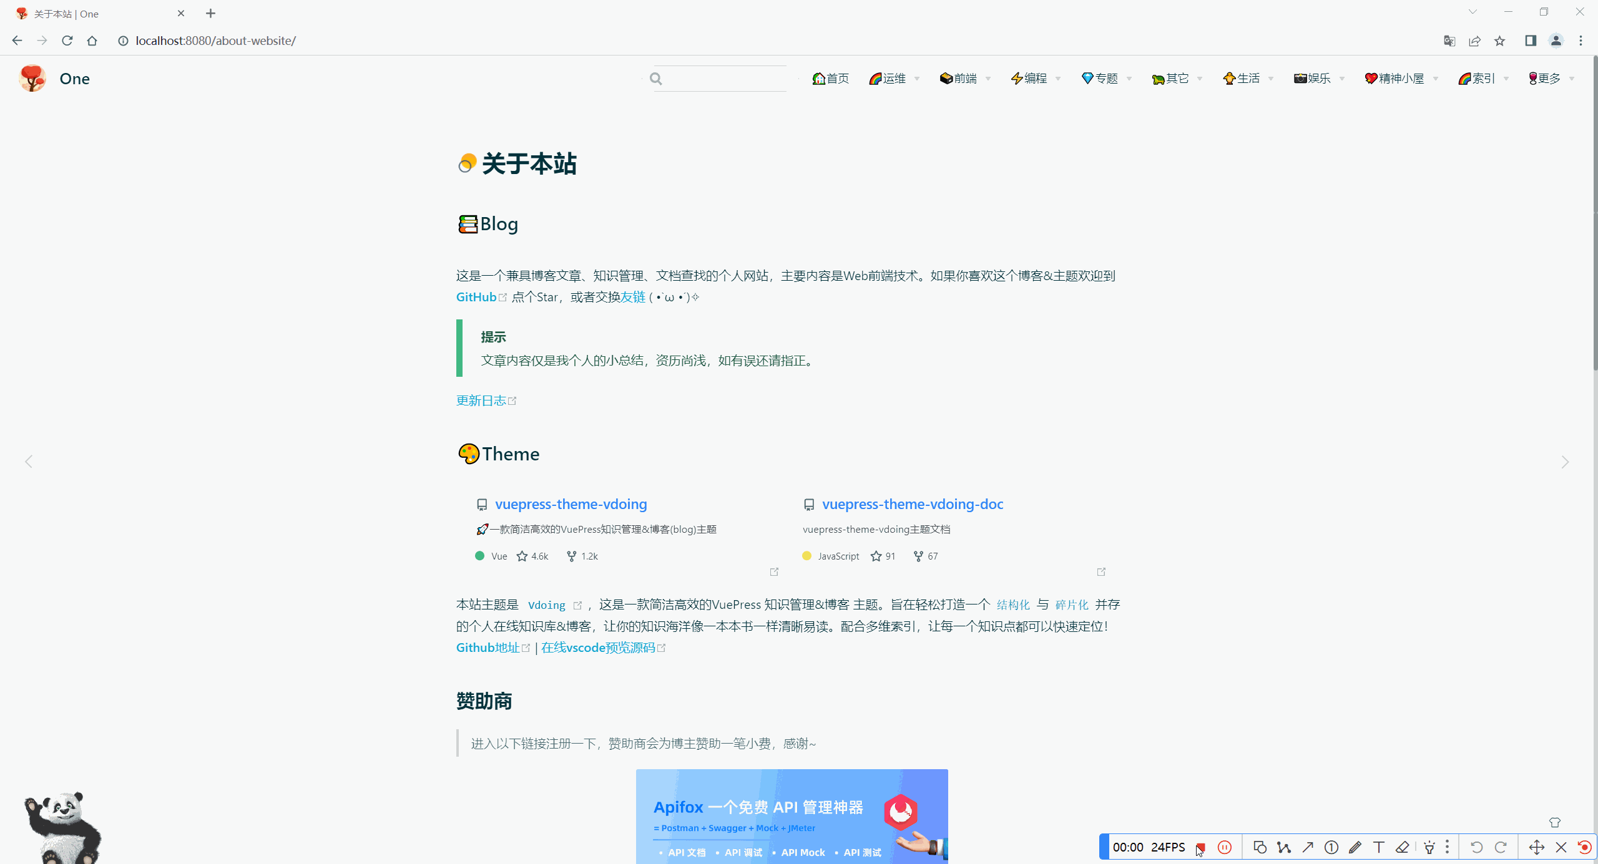Select the text annotation tool
This screenshot has width=1598, height=864.
tap(1379, 847)
